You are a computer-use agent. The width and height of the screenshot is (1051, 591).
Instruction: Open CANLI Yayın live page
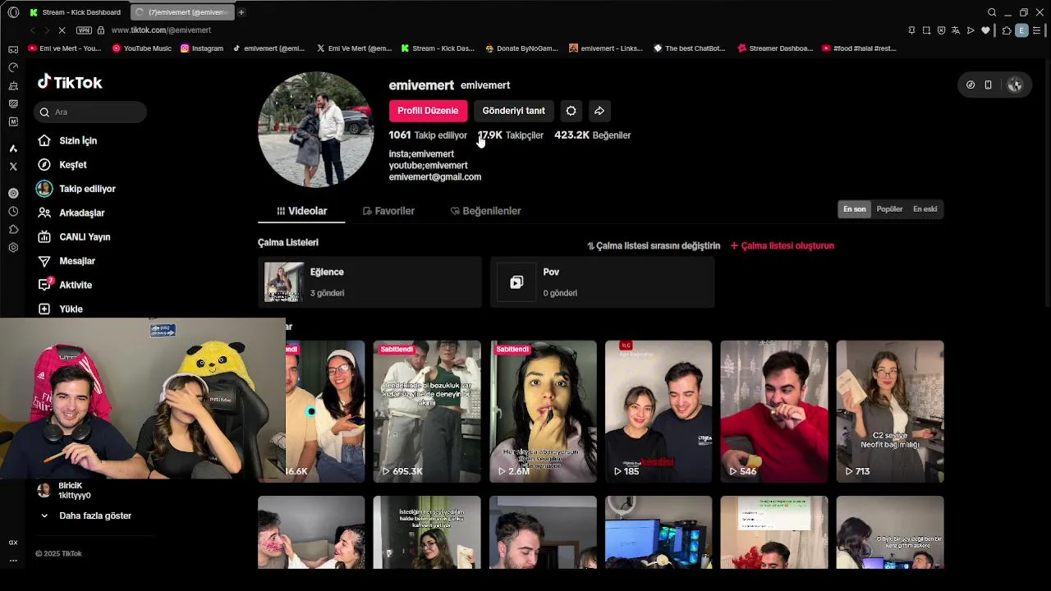pyautogui.click(x=74, y=237)
